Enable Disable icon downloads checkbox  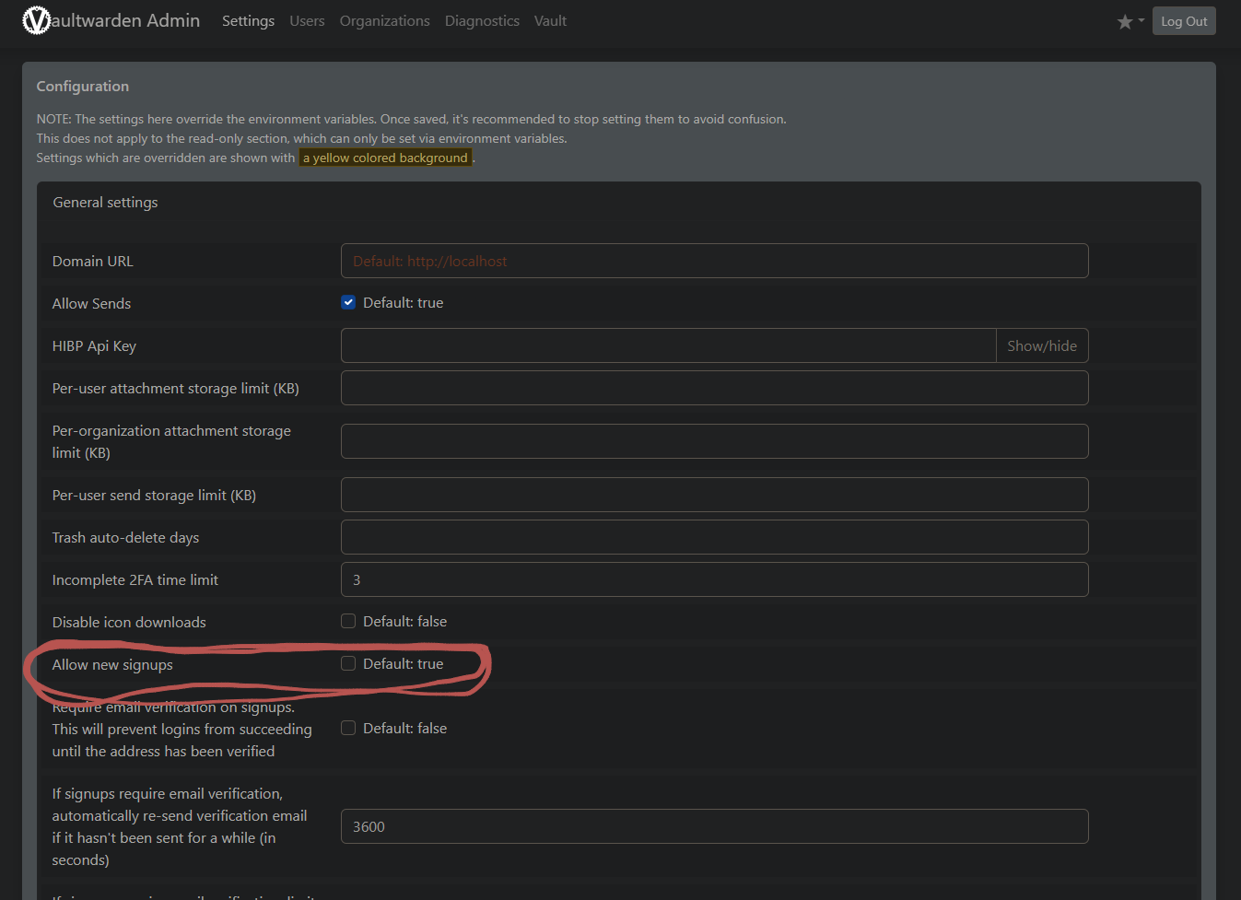(348, 622)
